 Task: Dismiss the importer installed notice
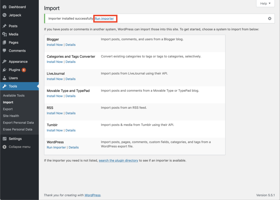coord(270,19)
